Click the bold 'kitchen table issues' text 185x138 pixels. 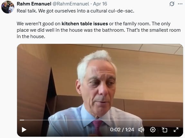click(85, 24)
